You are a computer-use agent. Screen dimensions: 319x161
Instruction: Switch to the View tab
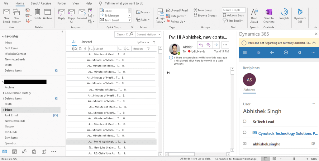point(76,3)
